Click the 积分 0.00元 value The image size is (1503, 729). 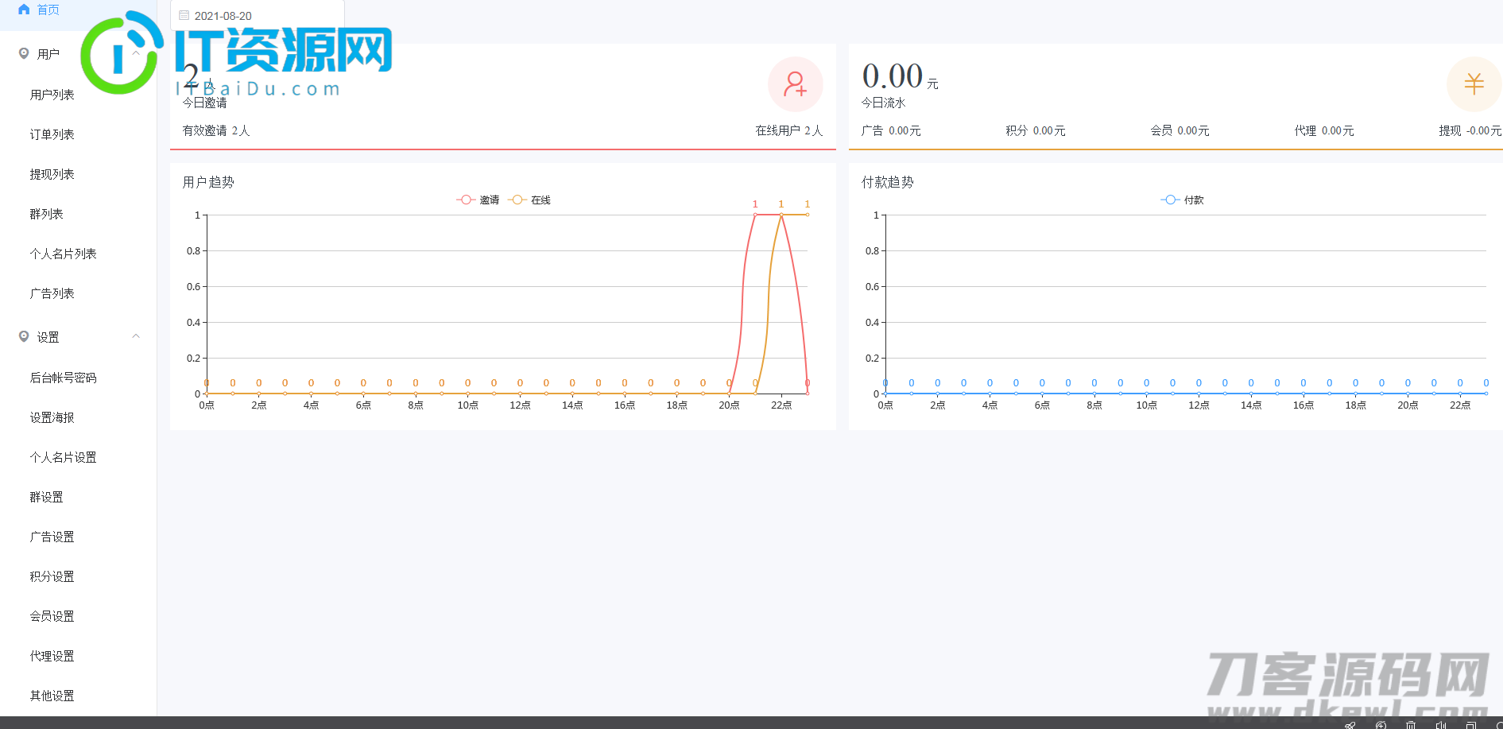pyautogui.click(x=1036, y=130)
